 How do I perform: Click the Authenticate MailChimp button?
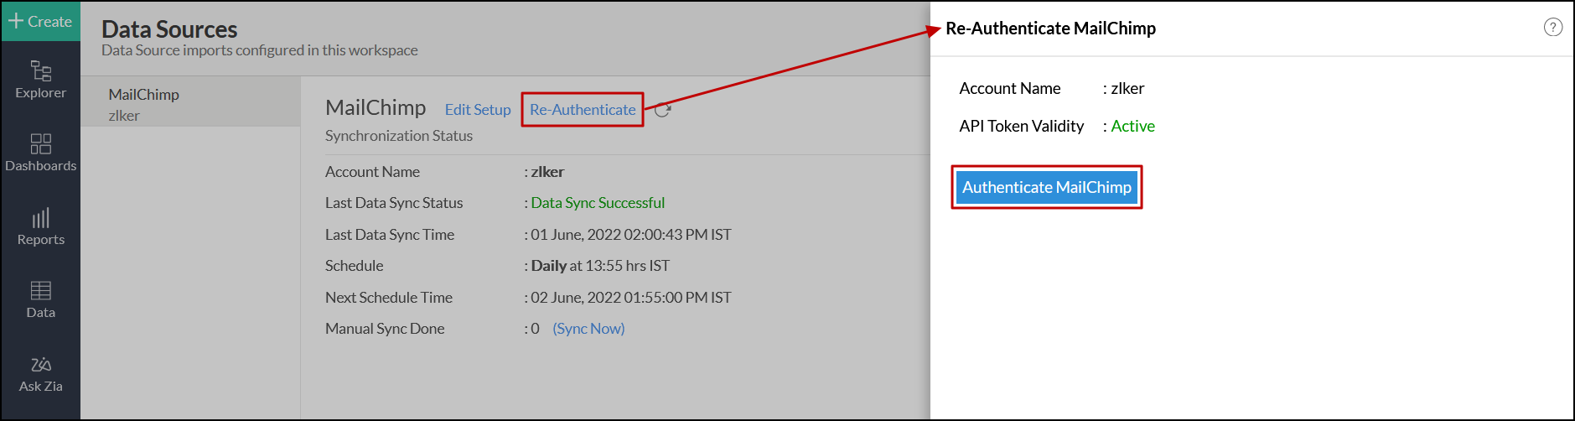tap(1046, 187)
